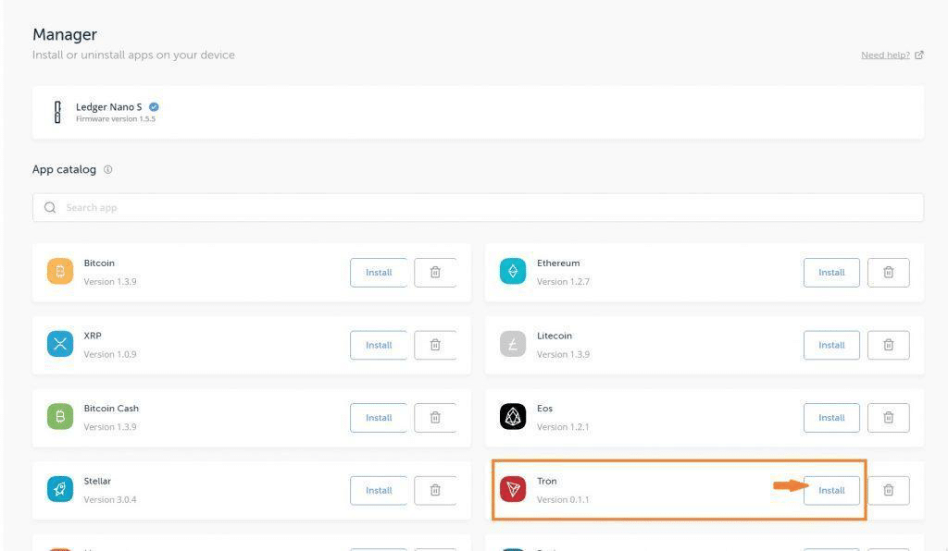Uninstall XRP using its trash icon

coord(435,345)
